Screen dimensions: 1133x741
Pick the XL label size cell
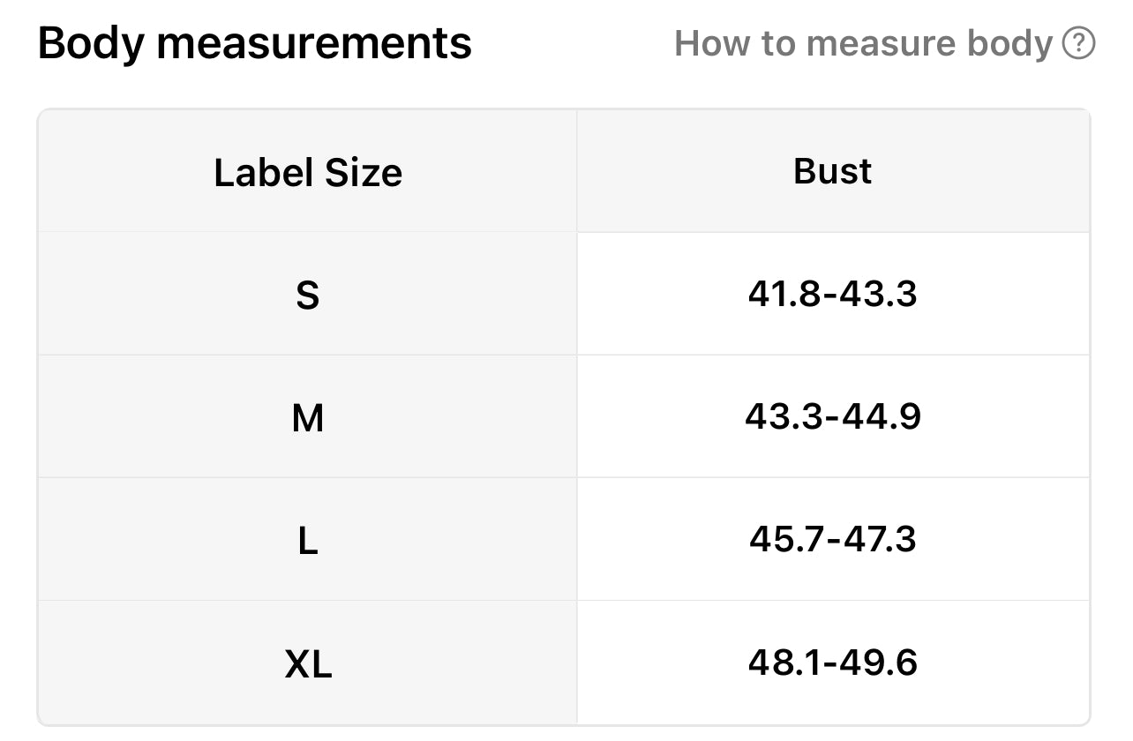point(308,662)
